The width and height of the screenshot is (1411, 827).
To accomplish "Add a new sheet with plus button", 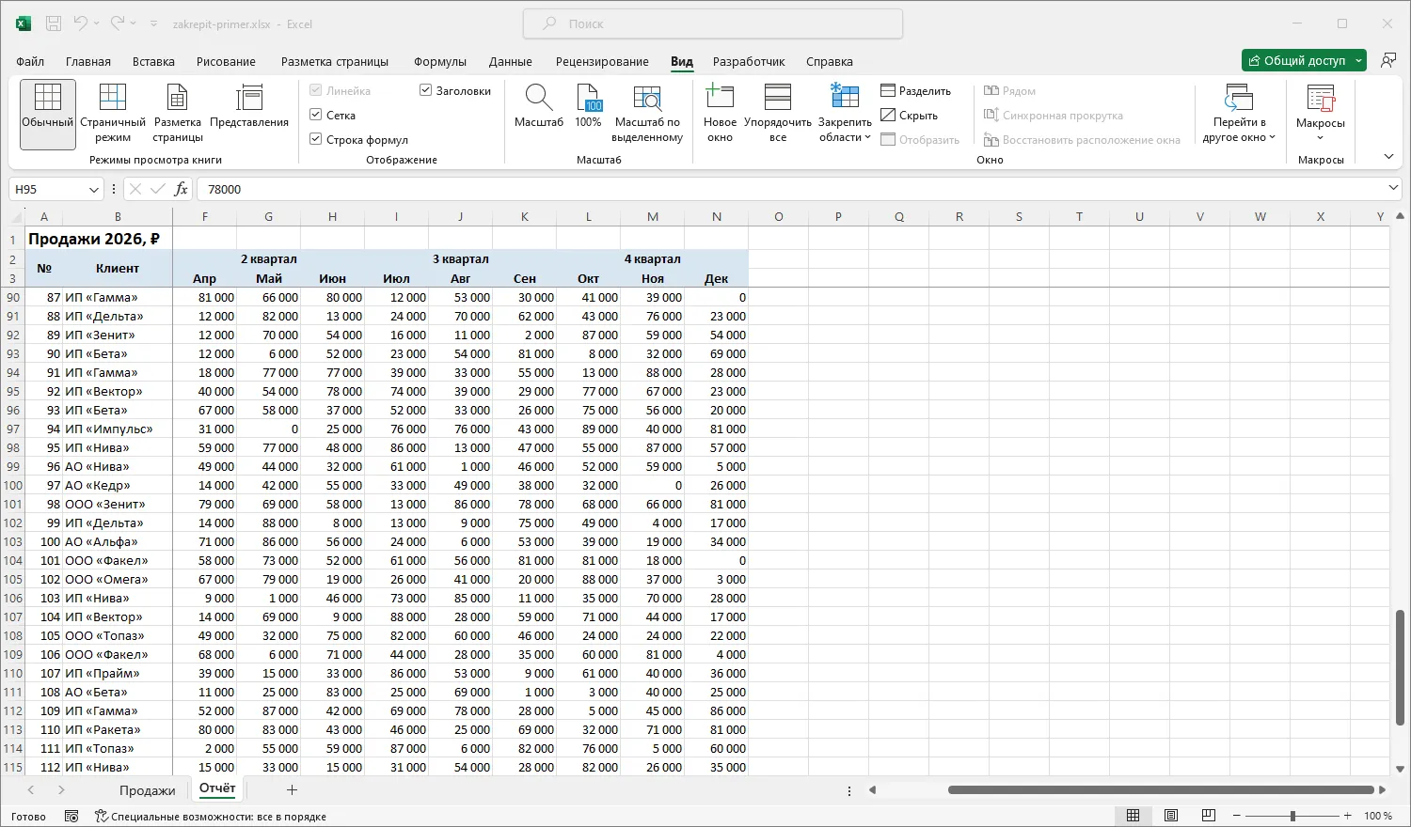I will (x=292, y=790).
